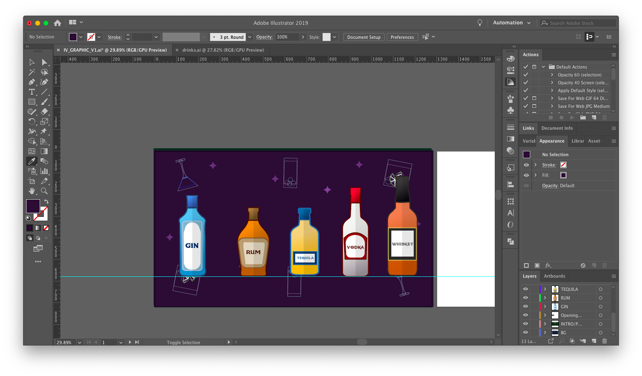Select the Eraser tool
642x376 pixels.
pos(44,112)
